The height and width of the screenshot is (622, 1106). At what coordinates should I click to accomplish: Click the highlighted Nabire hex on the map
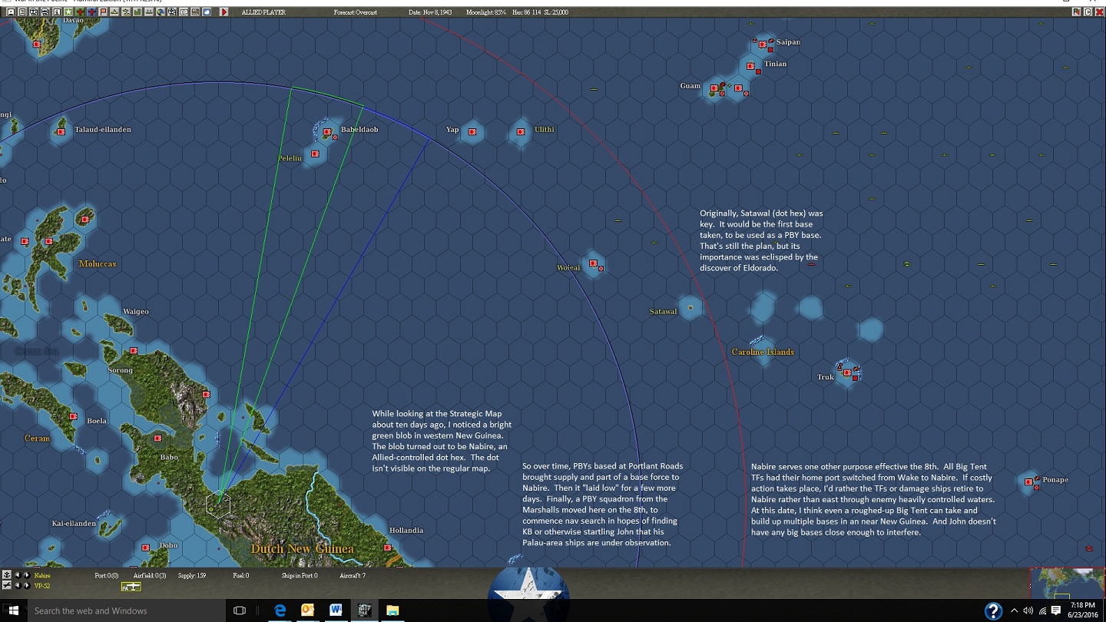click(218, 504)
